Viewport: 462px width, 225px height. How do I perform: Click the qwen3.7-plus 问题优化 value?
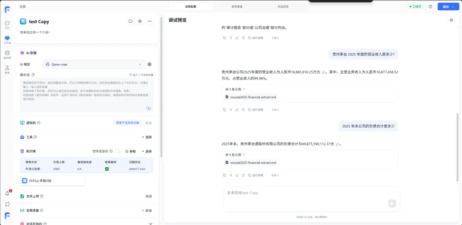tap(137, 169)
